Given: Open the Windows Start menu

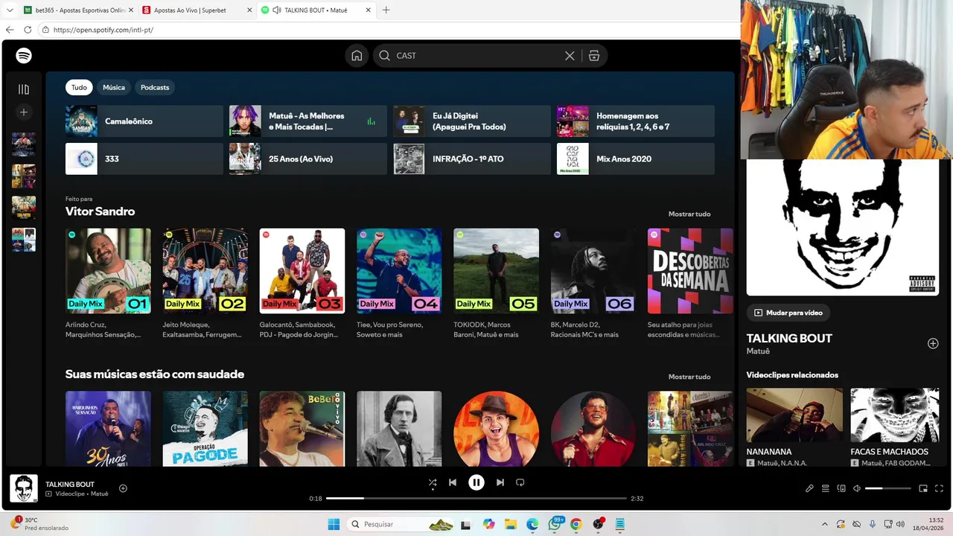Looking at the screenshot, I should pos(333,524).
